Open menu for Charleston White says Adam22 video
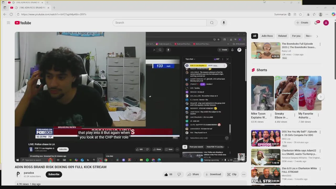Screen dimensions: 336x189 click(320, 151)
